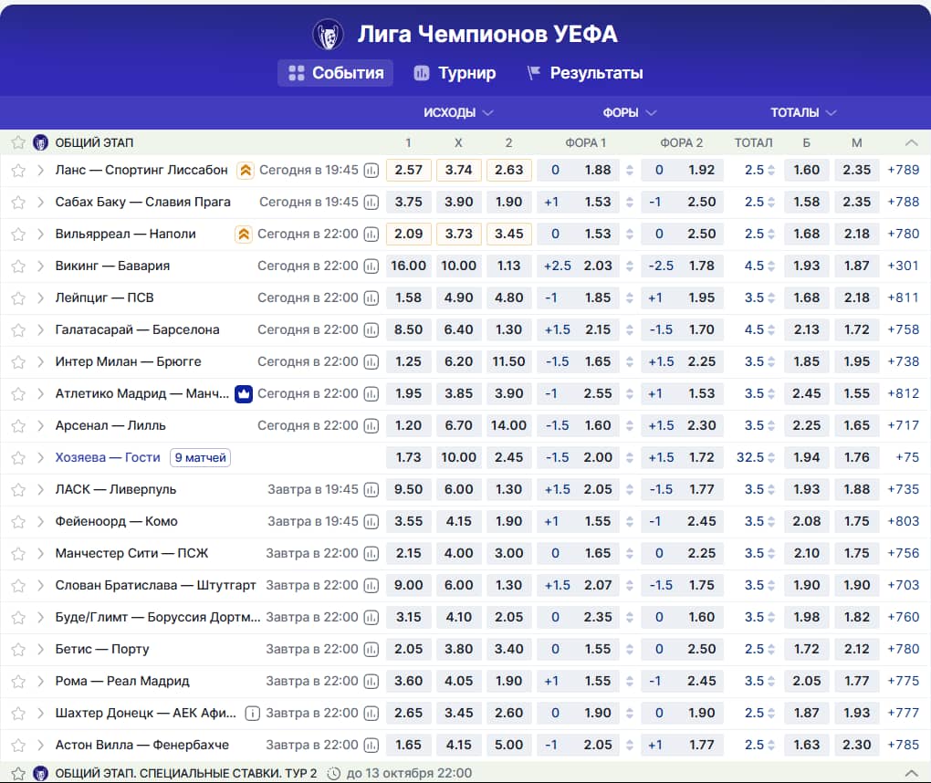Image resolution: width=931 pixels, height=783 pixels.
Task: Click the boost arrows icon on Ланс match
Action: pyautogui.click(x=246, y=171)
